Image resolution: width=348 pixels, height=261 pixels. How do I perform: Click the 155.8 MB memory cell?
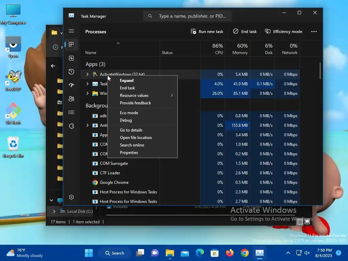[238, 125]
